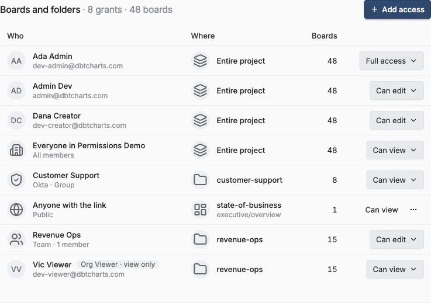Image resolution: width=431 pixels, height=303 pixels.
Task: Click email admin@dbtcharts.com
Action: tap(70, 96)
